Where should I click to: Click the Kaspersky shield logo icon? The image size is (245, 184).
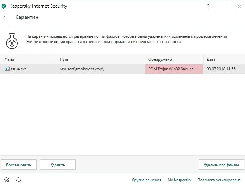point(4,6)
